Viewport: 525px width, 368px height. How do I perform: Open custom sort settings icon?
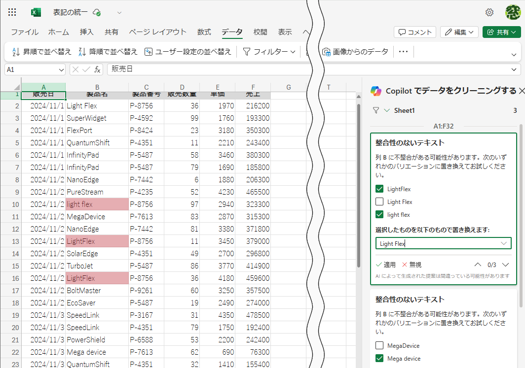(148, 51)
